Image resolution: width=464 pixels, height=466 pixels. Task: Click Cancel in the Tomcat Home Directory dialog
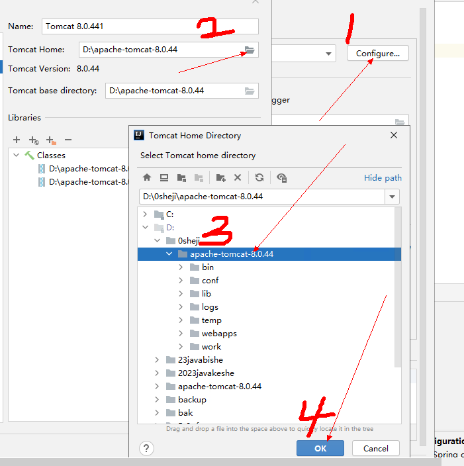pos(376,448)
